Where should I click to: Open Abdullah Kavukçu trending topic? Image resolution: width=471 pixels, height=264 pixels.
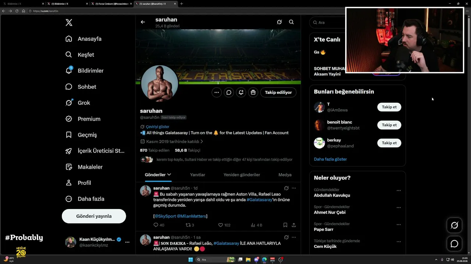[x=332, y=195]
